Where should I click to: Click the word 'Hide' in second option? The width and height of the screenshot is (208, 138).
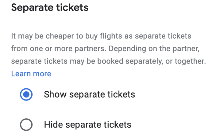coord(53,125)
